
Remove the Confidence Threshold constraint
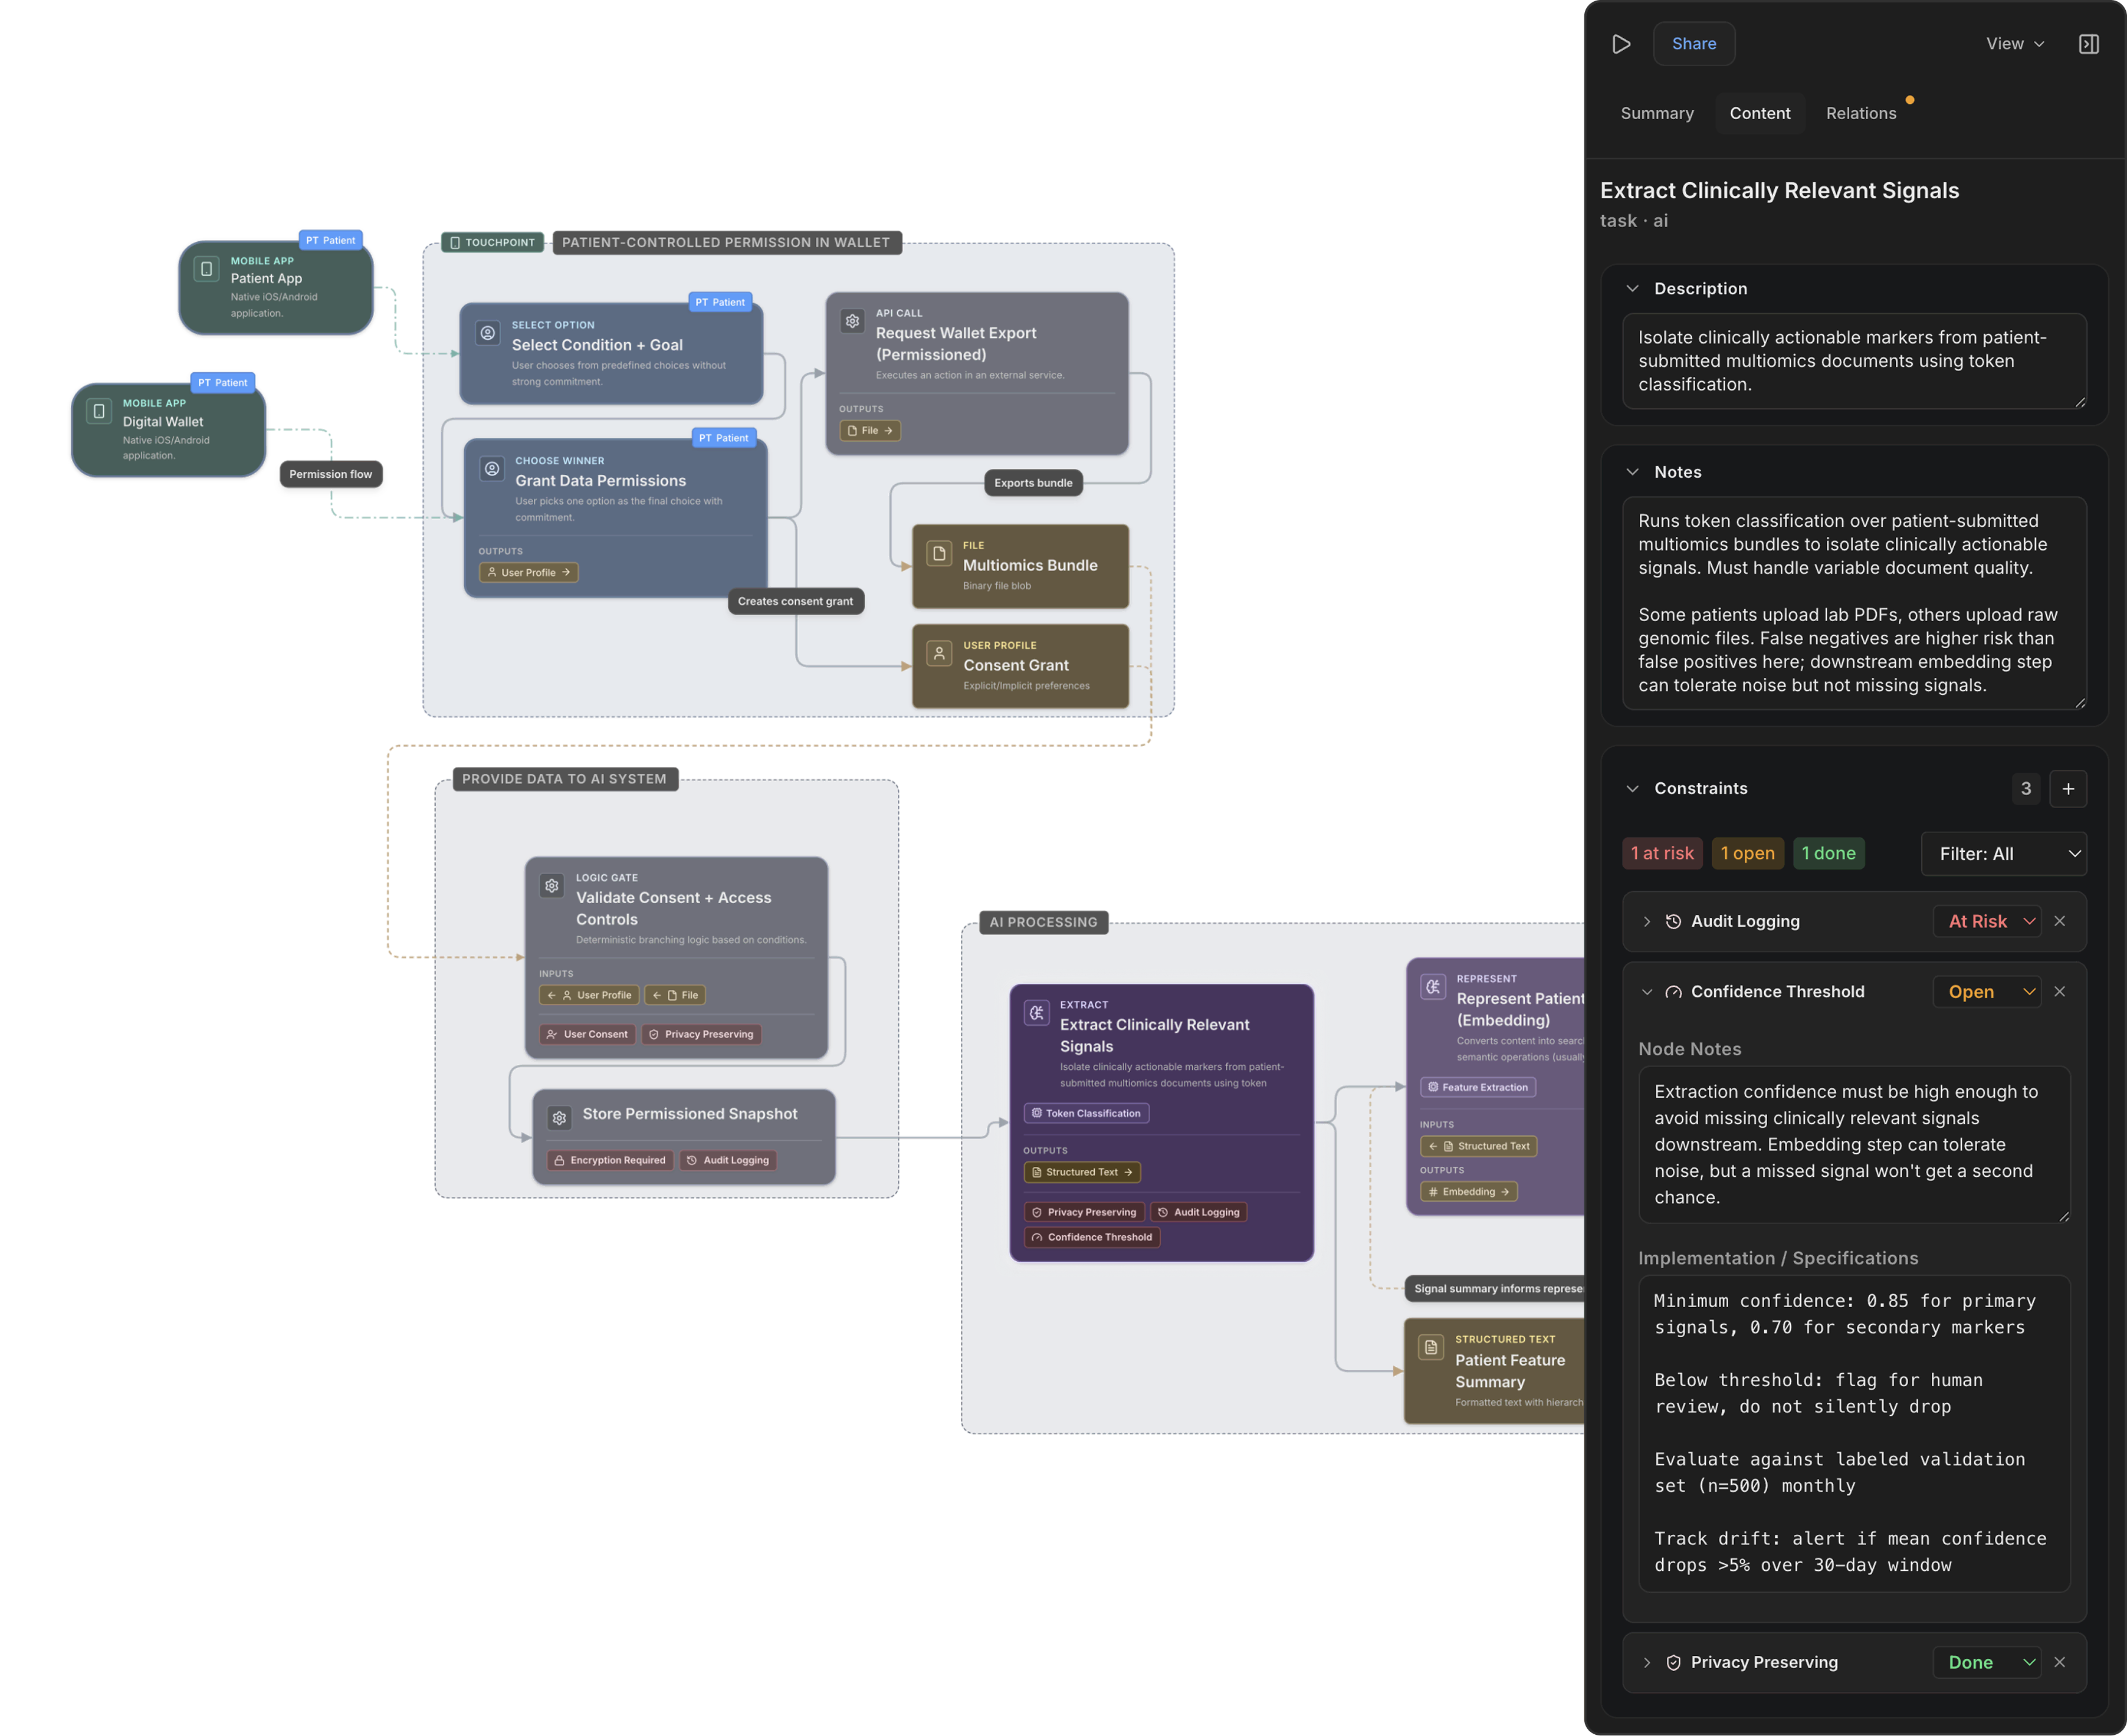click(x=2059, y=992)
